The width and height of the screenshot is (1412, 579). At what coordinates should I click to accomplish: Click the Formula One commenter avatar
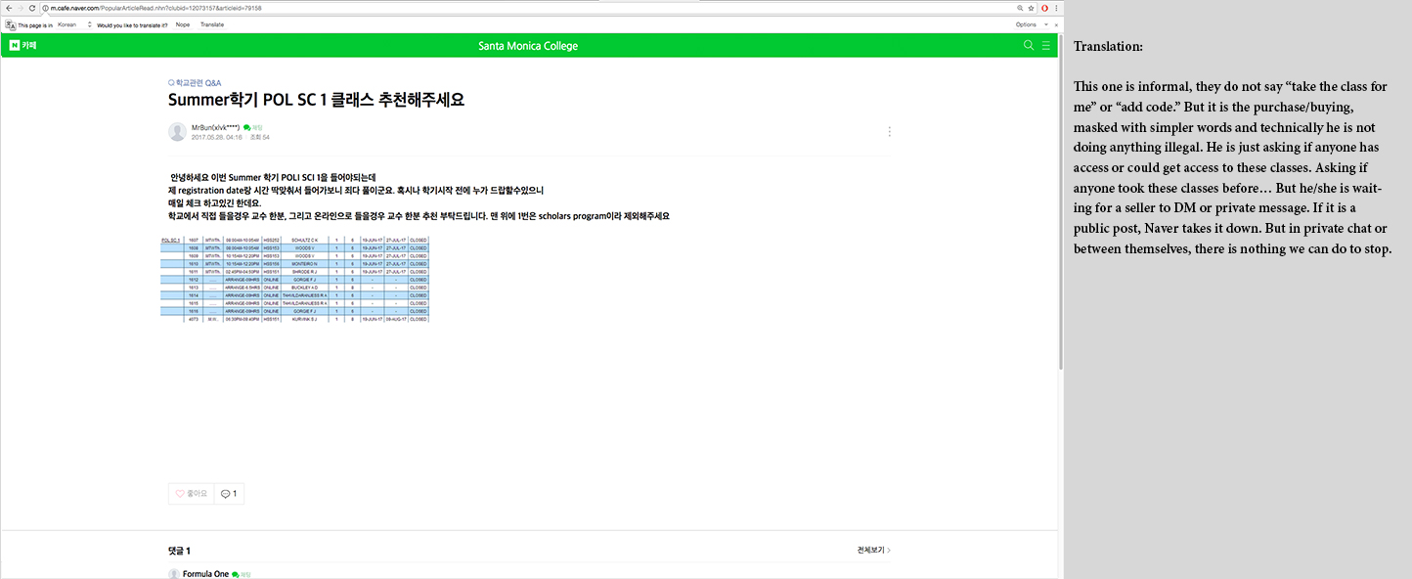[x=174, y=574]
